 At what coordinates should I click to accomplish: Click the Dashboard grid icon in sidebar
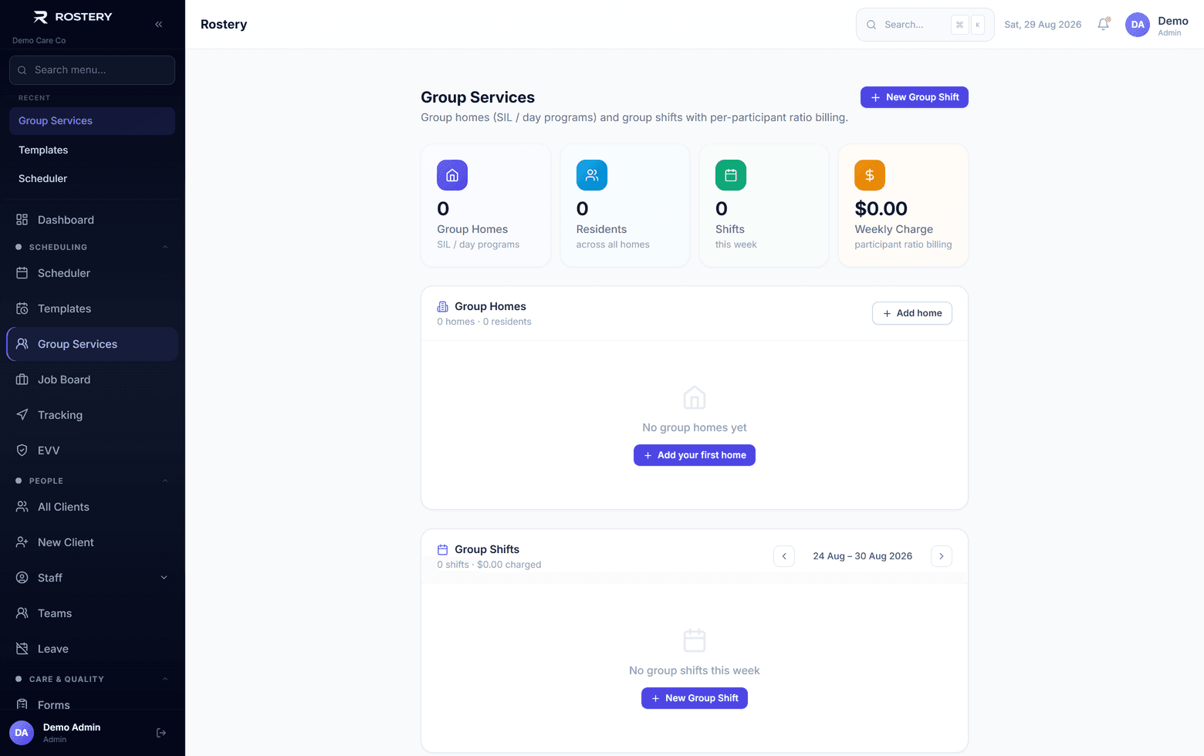coord(22,220)
